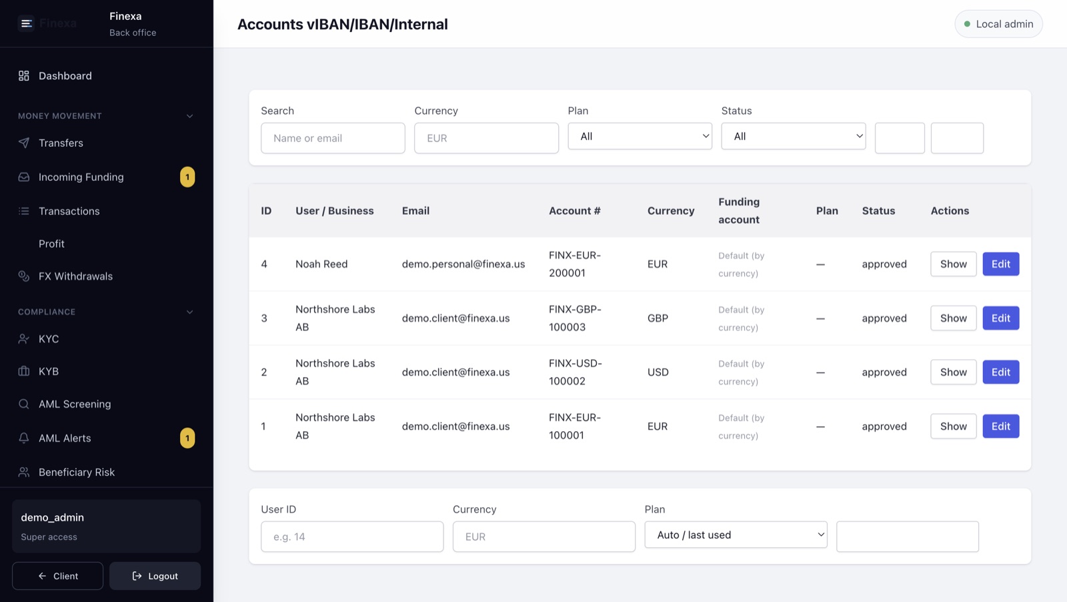Edit the FINX-EUR-100001 account

coord(1001,426)
